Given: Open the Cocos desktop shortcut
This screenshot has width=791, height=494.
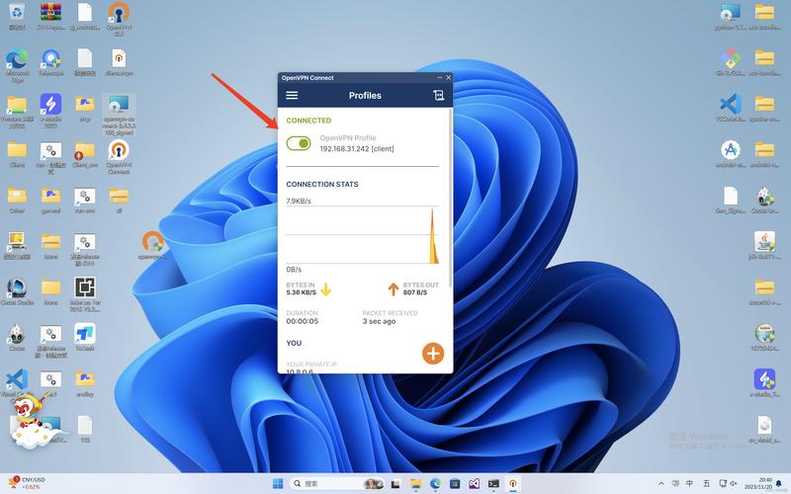Looking at the screenshot, I should [17, 337].
